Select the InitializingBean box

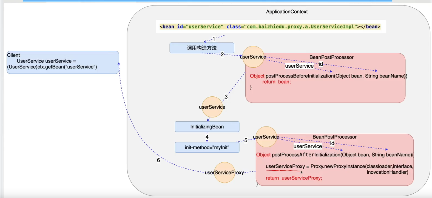click(207, 127)
